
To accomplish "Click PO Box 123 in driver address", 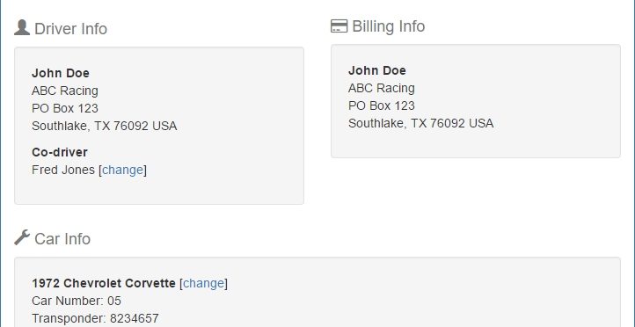I will 65,108.
